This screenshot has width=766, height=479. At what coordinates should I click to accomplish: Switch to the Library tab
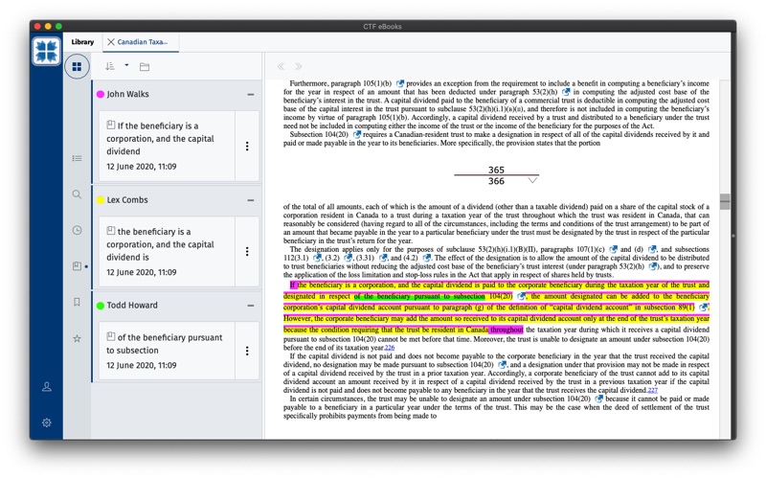point(82,42)
